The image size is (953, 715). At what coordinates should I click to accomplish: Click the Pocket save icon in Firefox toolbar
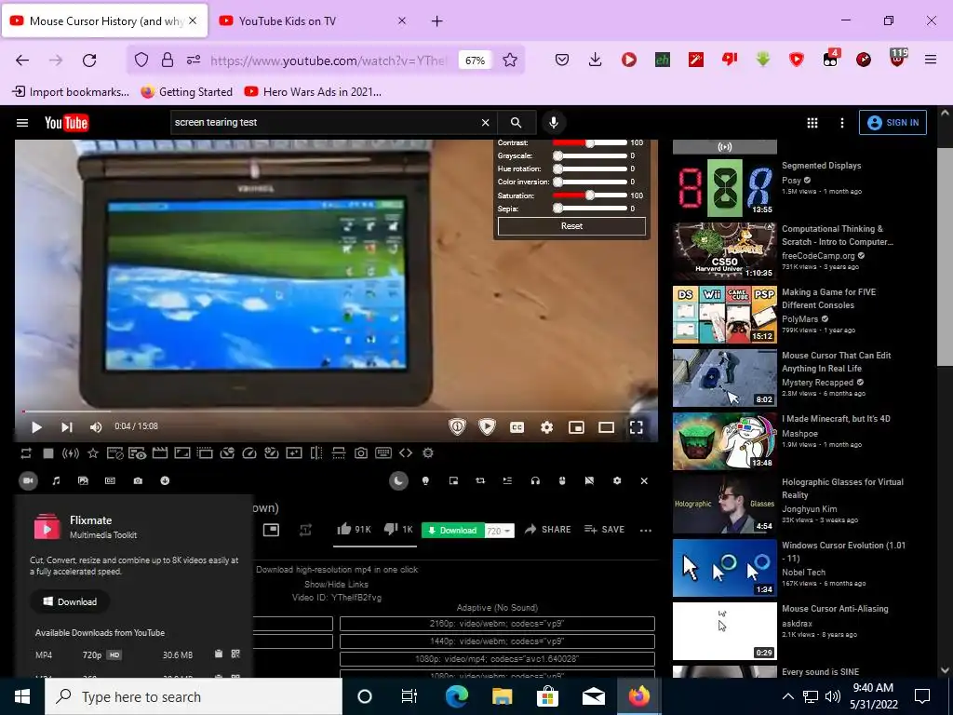point(562,60)
